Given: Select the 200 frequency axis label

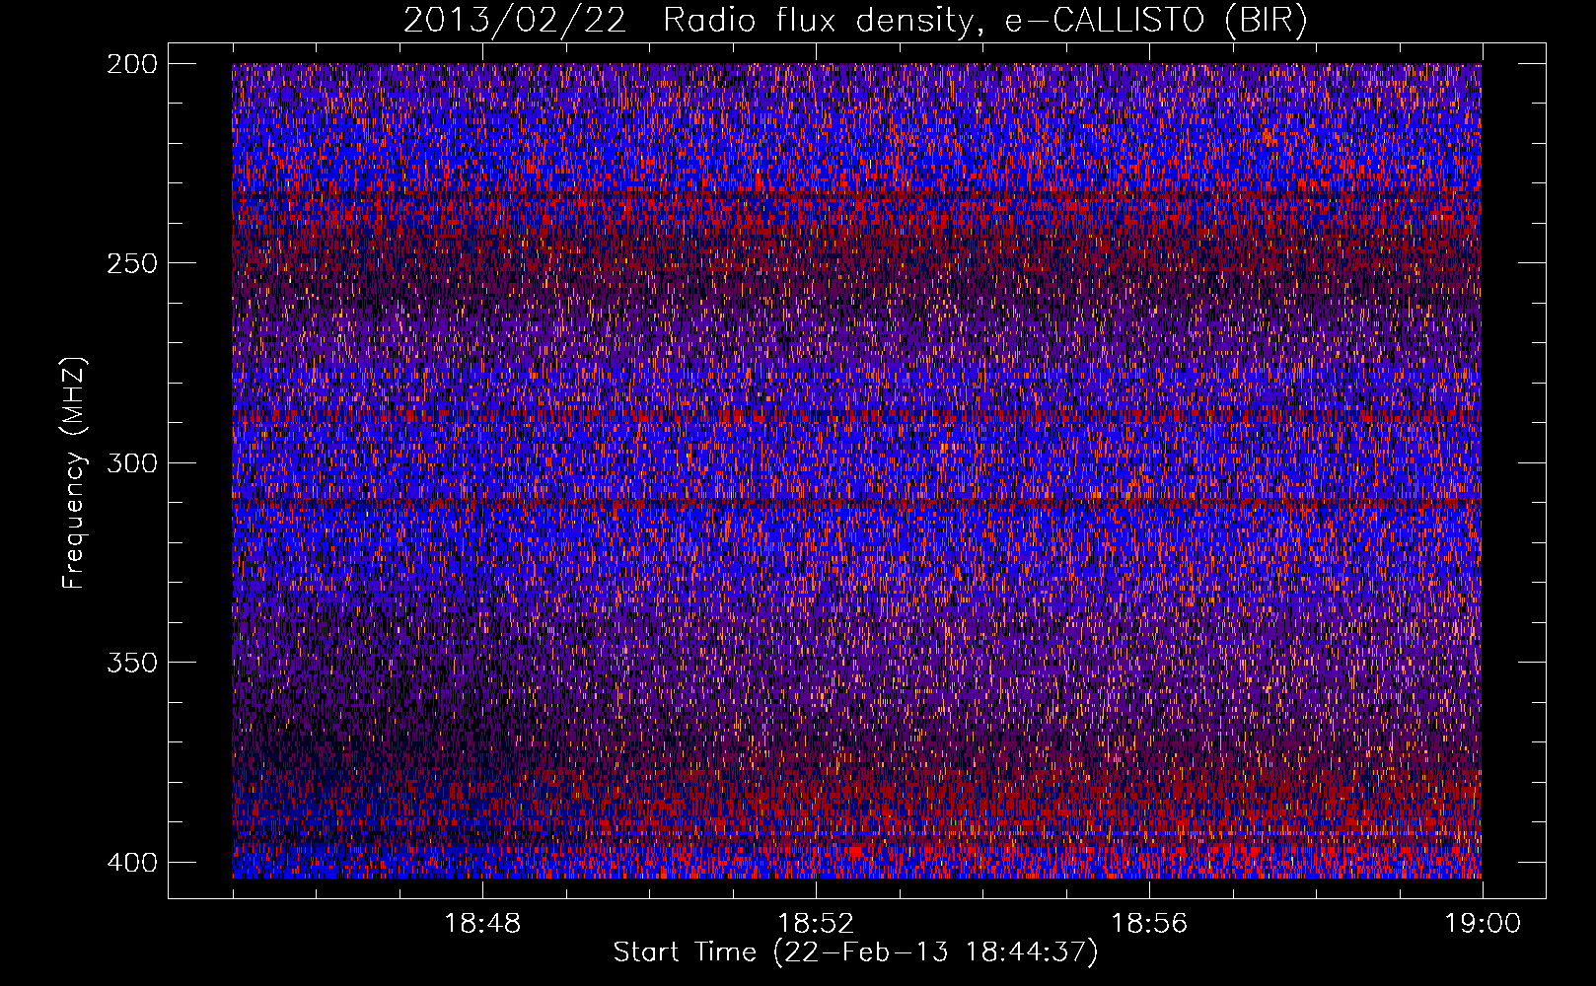Looking at the screenshot, I should click(x=131, y=64).
